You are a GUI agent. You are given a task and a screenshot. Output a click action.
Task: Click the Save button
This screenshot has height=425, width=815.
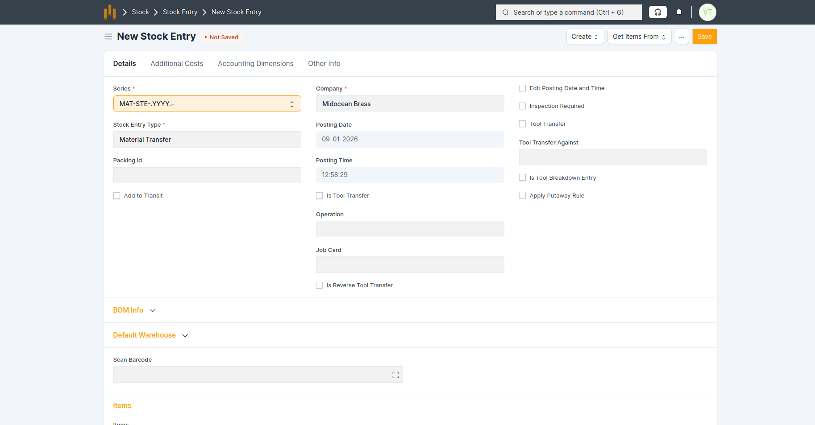pos(704,37)
